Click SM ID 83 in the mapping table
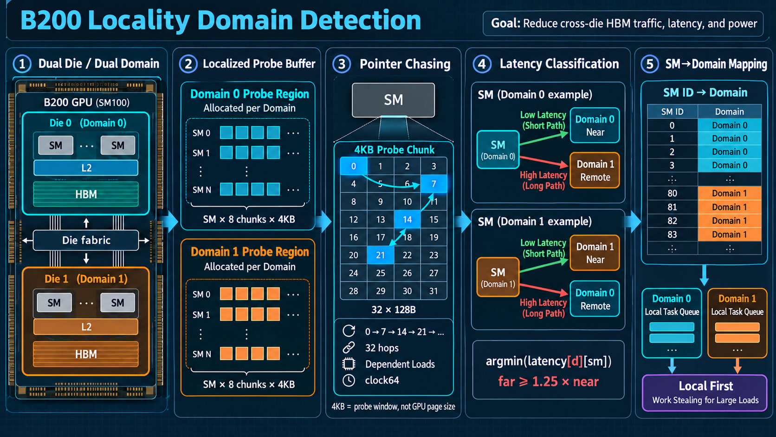The image size is (776, 437). [673, 235]
